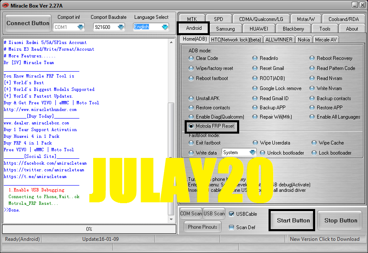Image resolution: width=368 pixels, height=253 pixels.
Task: Expand the Write data System dropdown
Action: pos(239,153)
